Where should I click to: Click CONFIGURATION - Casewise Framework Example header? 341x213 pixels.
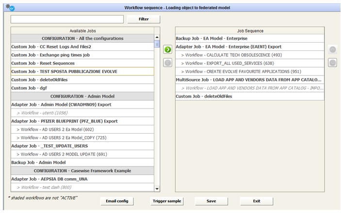point(82,171)
